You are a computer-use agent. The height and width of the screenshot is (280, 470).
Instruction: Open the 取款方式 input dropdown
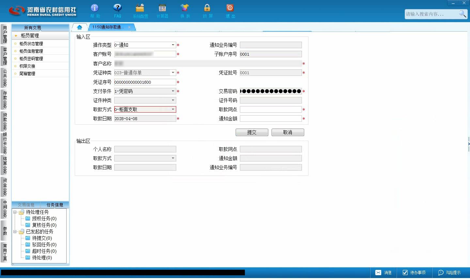click(x=173, y=109)
